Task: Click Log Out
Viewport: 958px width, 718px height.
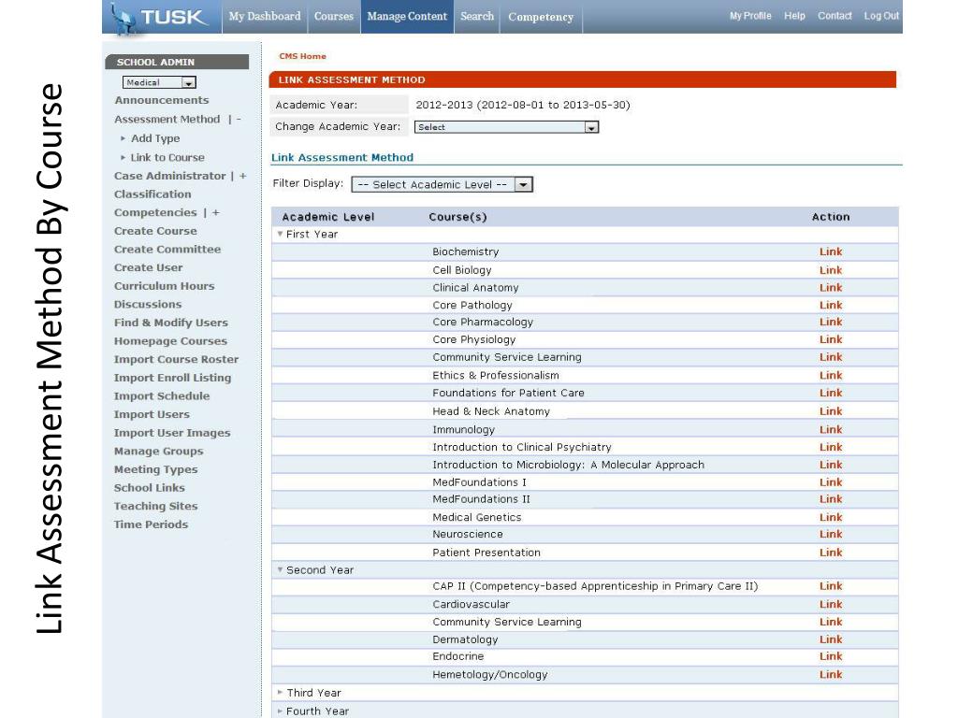Action: pyautogui.click(x=881, y=16)
